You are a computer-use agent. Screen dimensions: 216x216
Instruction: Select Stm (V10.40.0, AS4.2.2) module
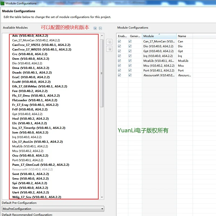(x=30, y=188)
